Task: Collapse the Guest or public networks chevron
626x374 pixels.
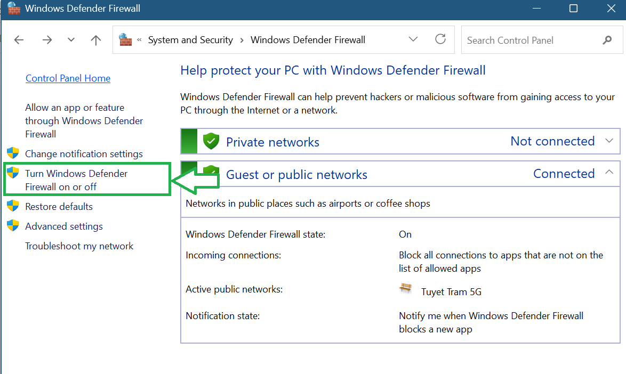Action: click(609, 172)
